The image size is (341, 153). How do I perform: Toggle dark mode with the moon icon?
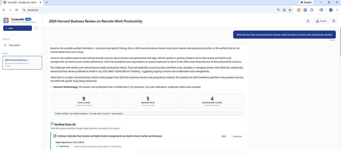click(x=308, y=21)
